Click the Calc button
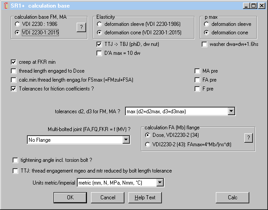Screen dimensions: 268x210 232,197
